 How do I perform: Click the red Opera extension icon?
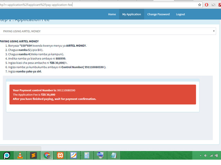pos(206,5)
